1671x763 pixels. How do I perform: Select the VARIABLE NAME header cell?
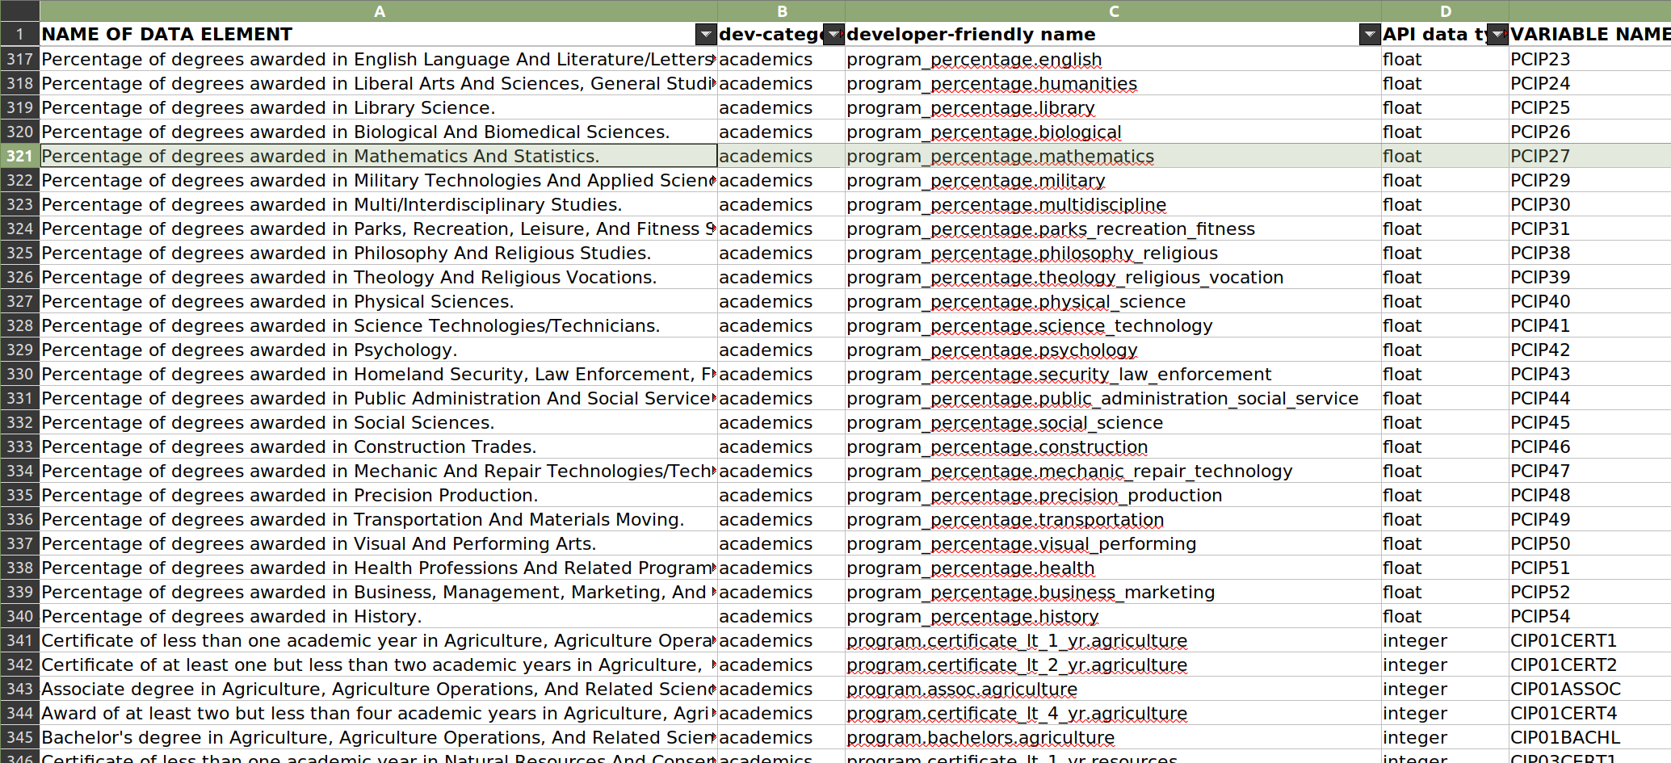click(1588, 34)
